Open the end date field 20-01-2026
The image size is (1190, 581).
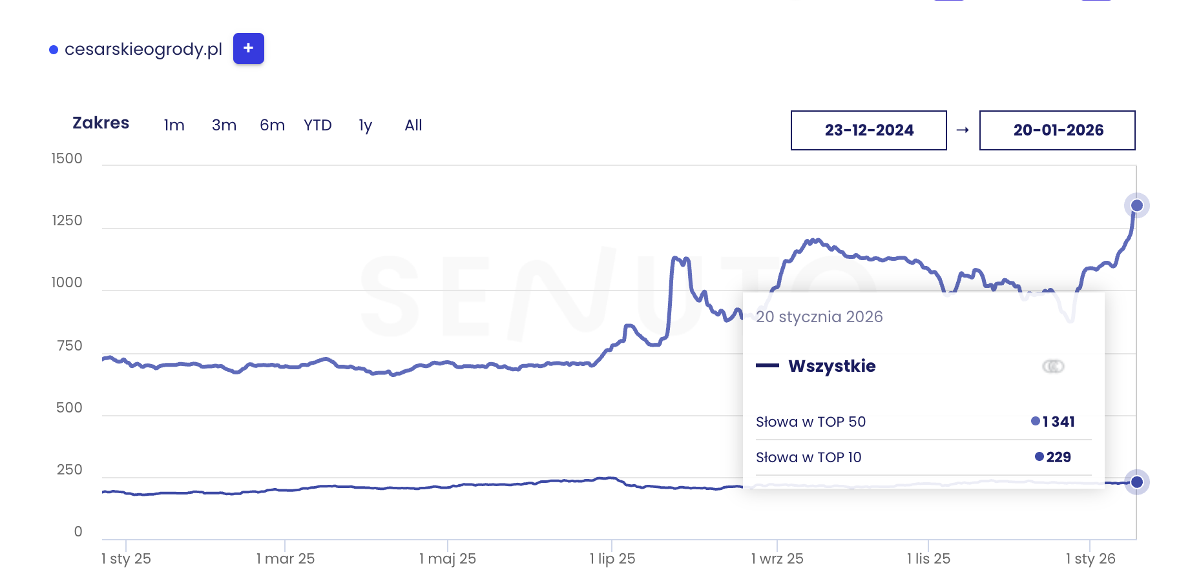click(1057, 130)
